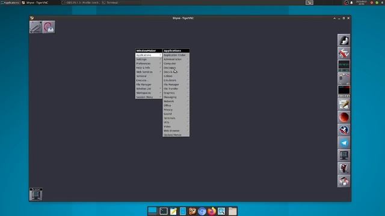This screenshot has width=385, height=216.
Task: Open terminal icon in bottom taskbar
Action: [x=163, y=211]
